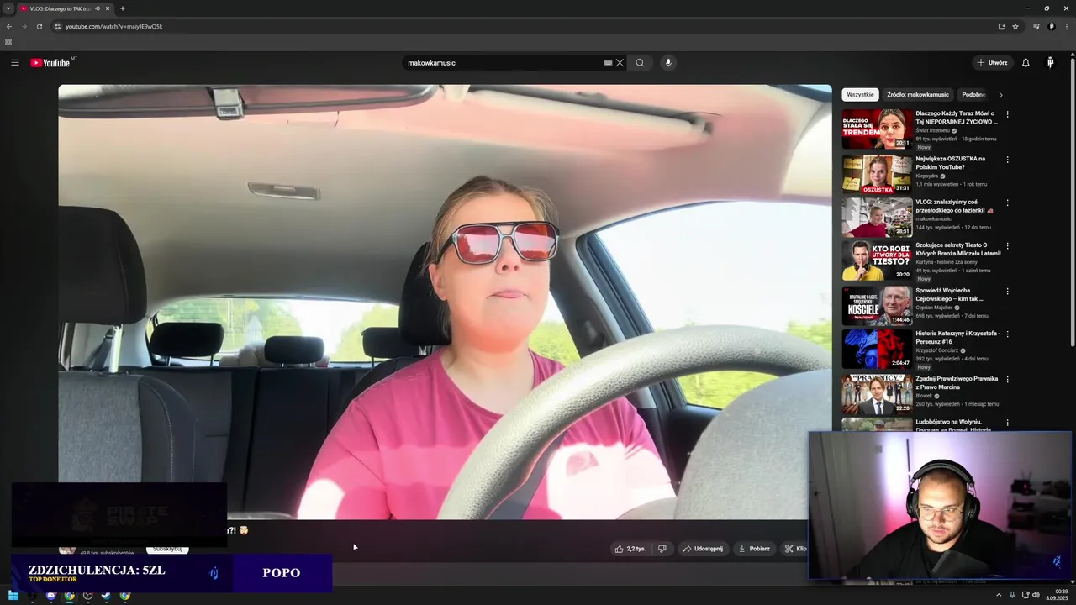Open the apps grid in bookmarks bar
The height and width of the screenshot is (605, 1076).
[8, 42]
